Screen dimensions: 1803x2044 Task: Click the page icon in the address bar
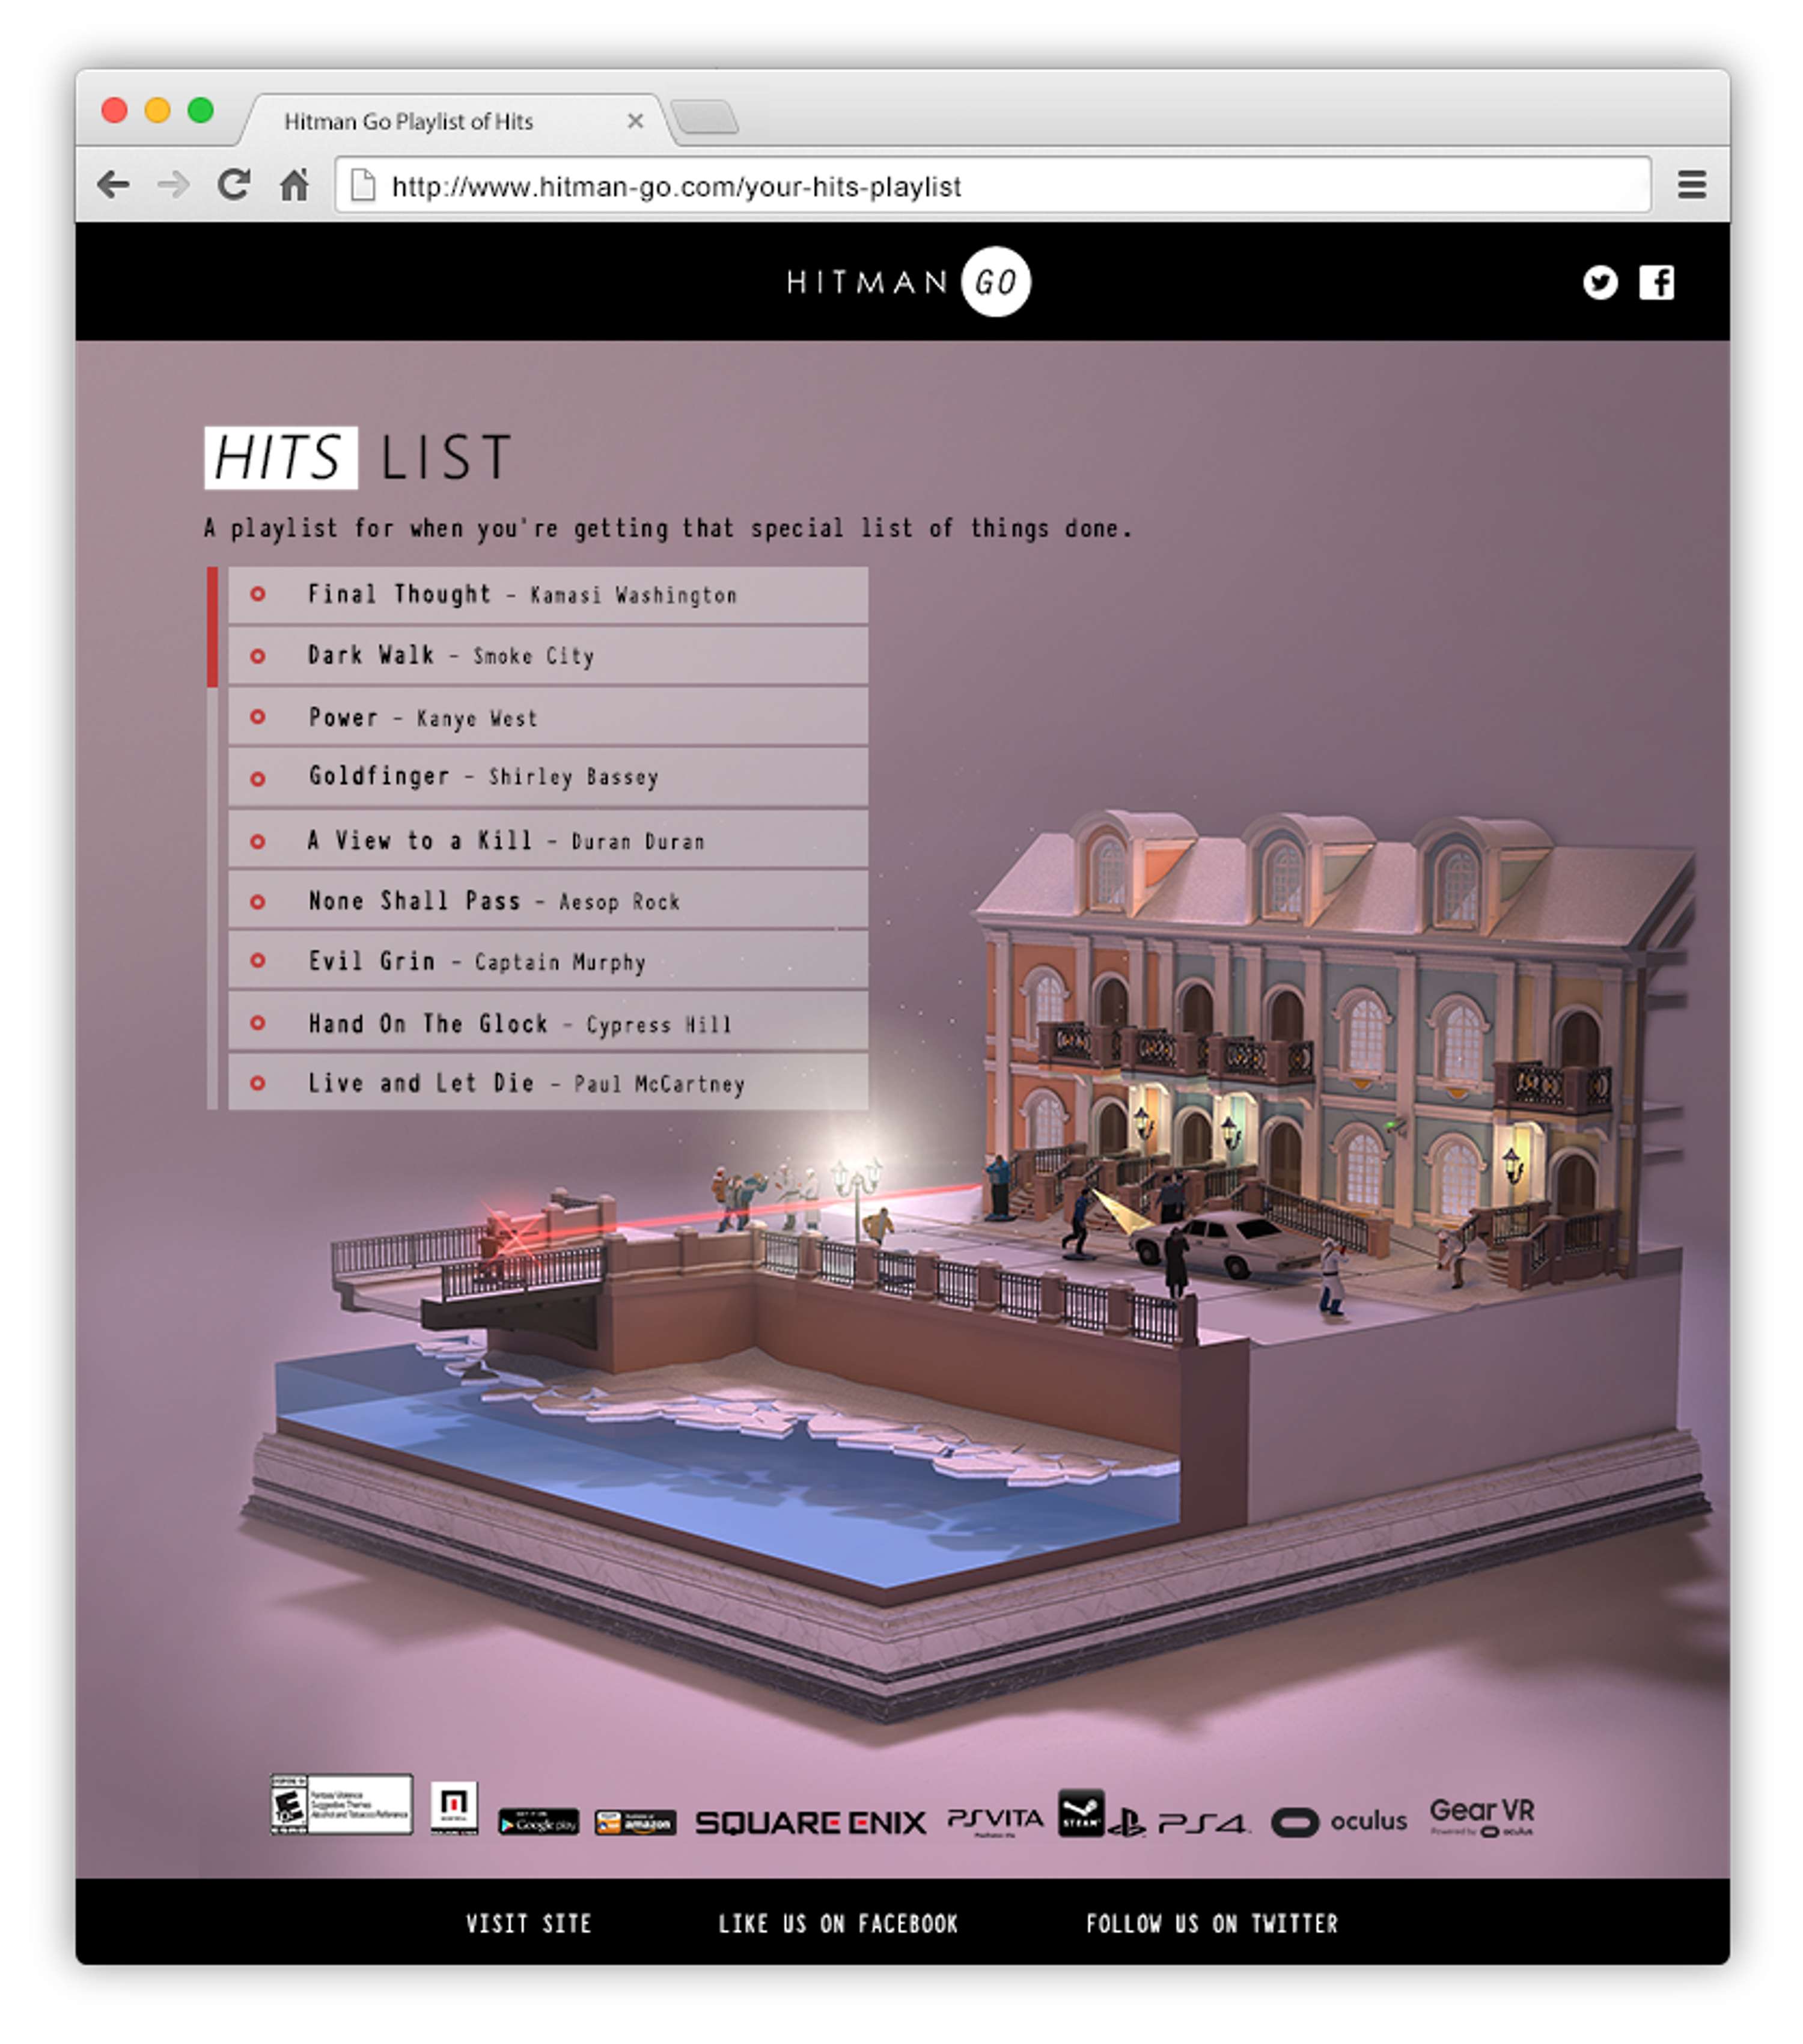click(363, 185)
